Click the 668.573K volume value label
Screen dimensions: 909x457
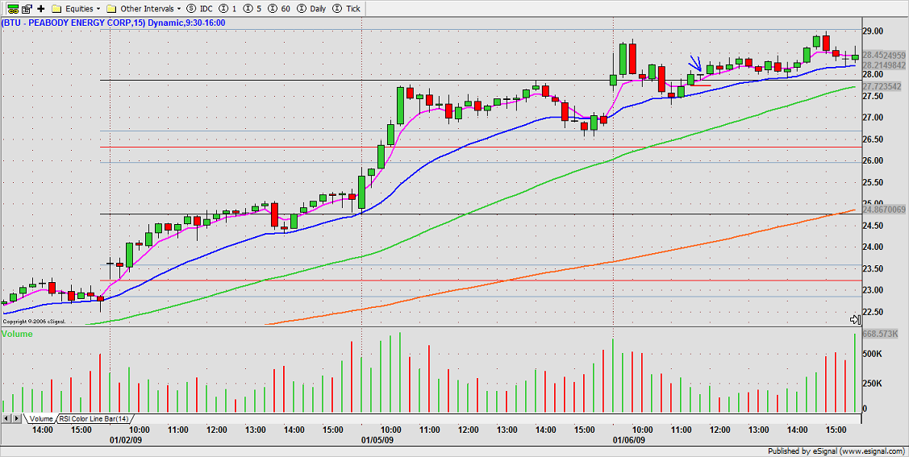pos(880,334)
